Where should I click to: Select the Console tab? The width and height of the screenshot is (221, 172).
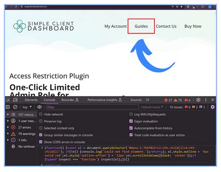49,100
